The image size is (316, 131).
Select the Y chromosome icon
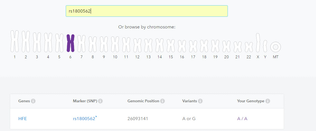(265, 45)
